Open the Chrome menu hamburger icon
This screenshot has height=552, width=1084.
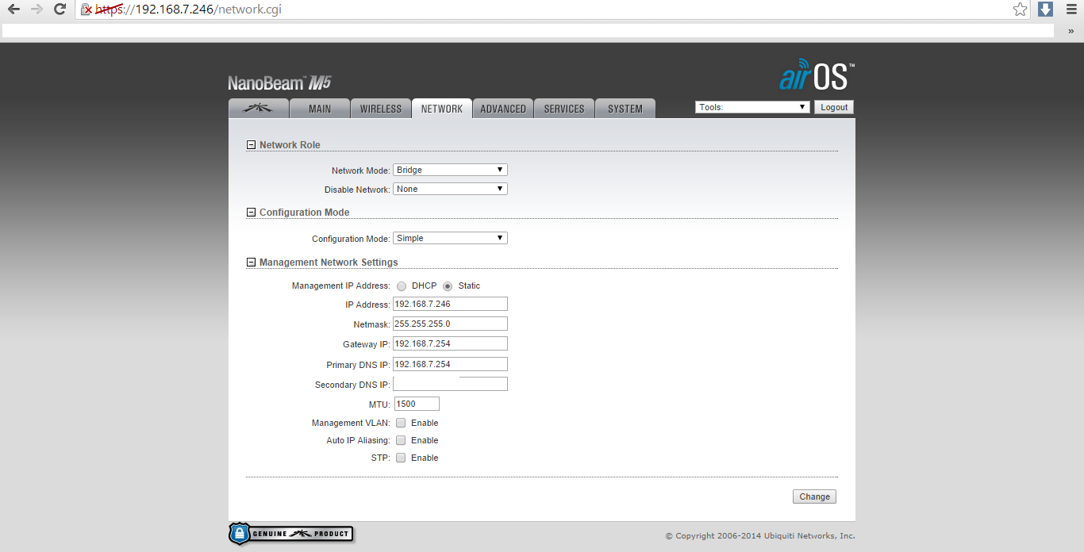click(x=1071, y=10)
